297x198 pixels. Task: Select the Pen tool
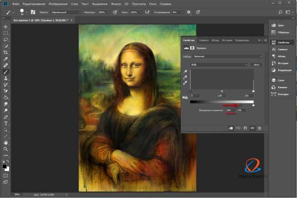5,117
